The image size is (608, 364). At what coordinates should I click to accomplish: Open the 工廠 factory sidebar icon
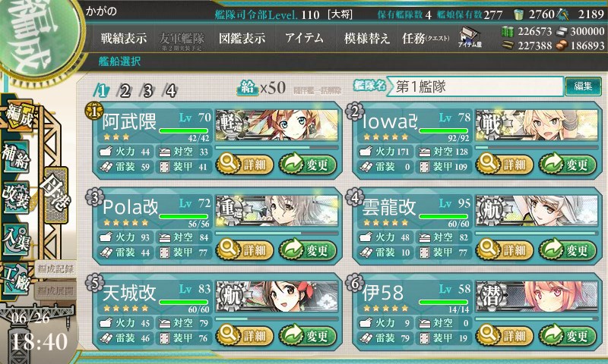pos(16,279)
